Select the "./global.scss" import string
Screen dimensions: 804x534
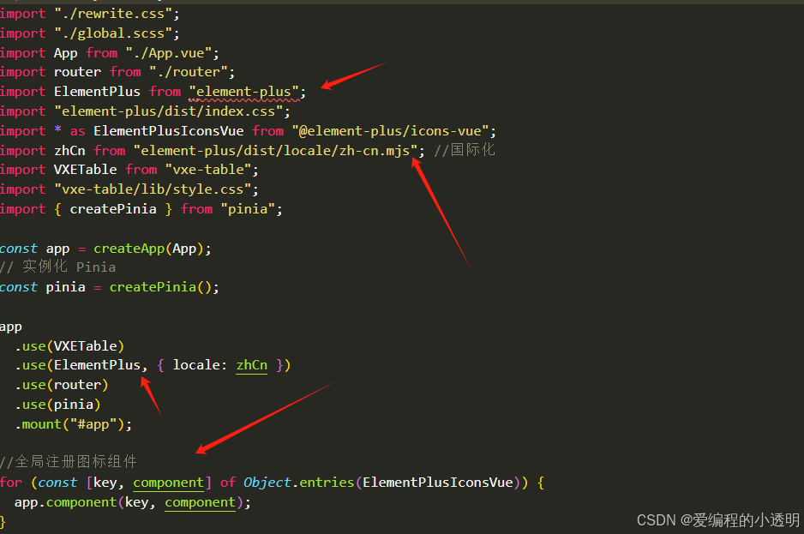117,33
